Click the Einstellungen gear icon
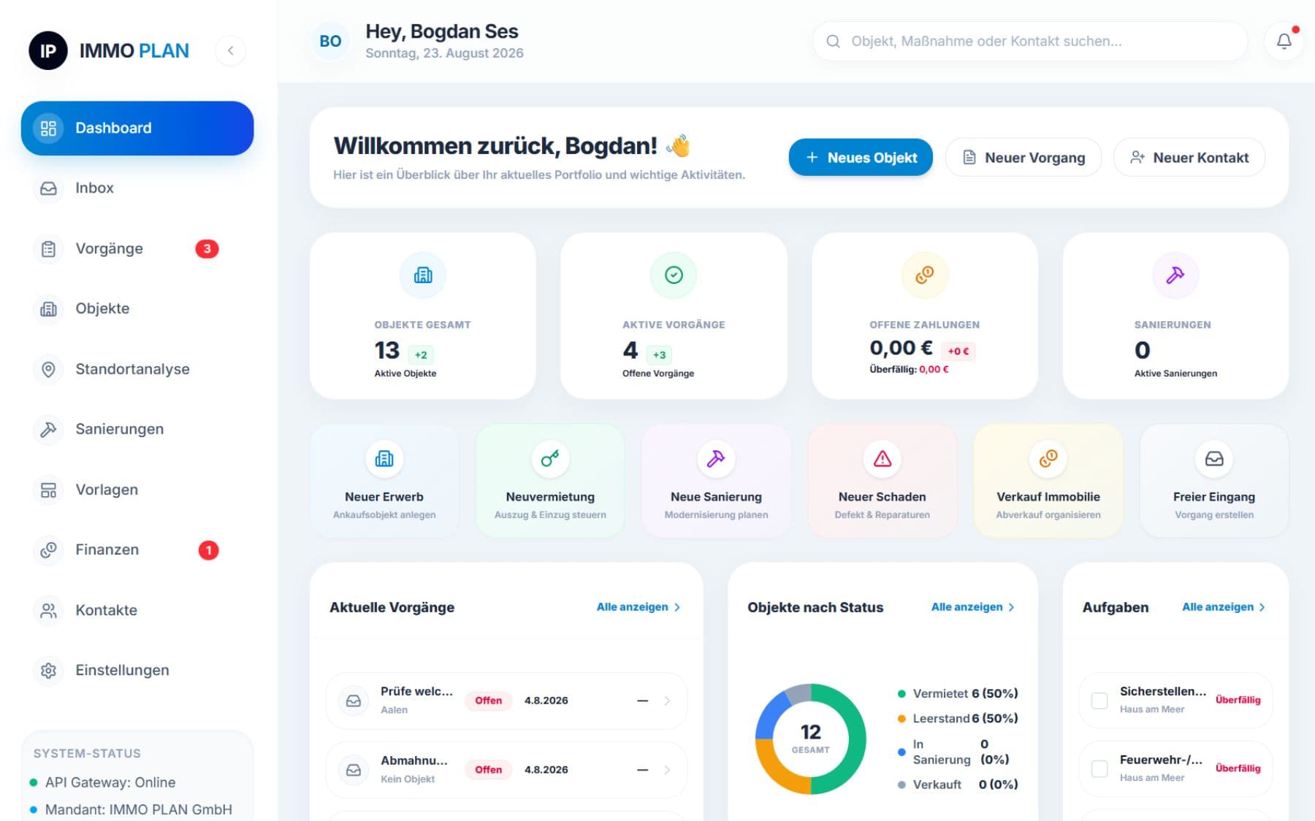Viewport: 1315px width, 821px height. pos(48,670)
